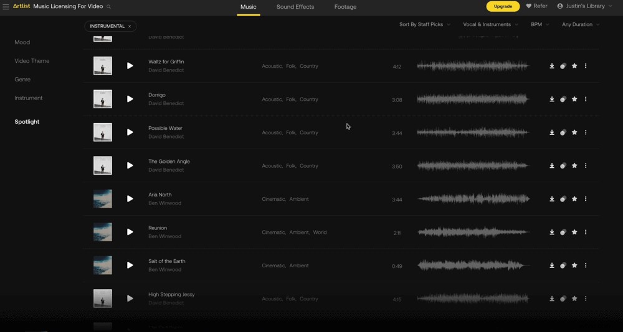Play High Stepping Jessy

pyautogui.click(x=130, y=298)
